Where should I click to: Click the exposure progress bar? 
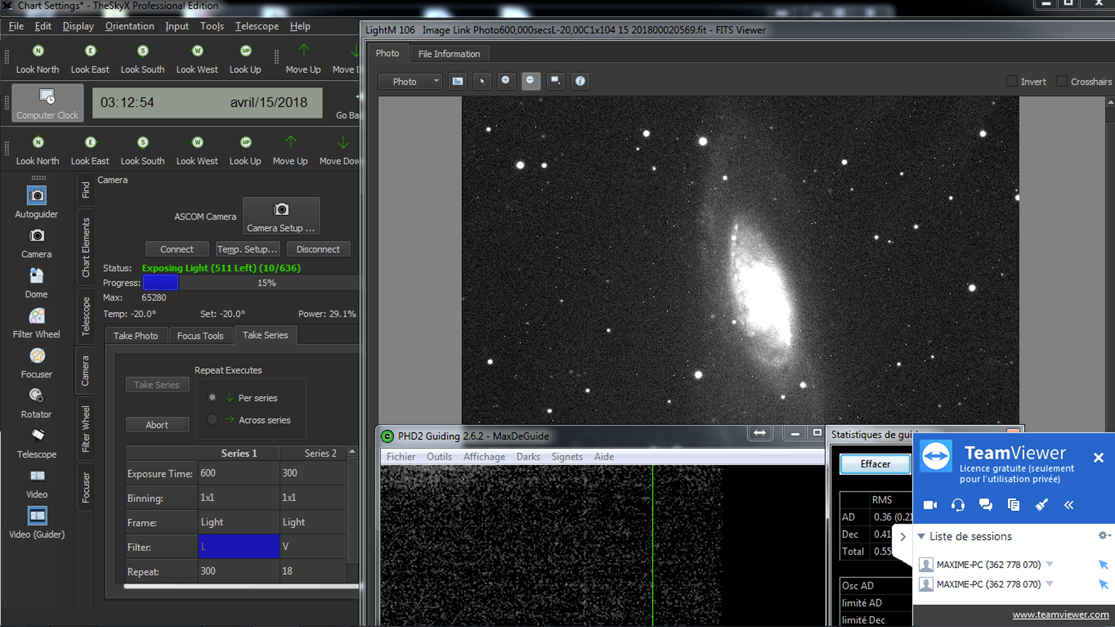click(x=250, y=283)
